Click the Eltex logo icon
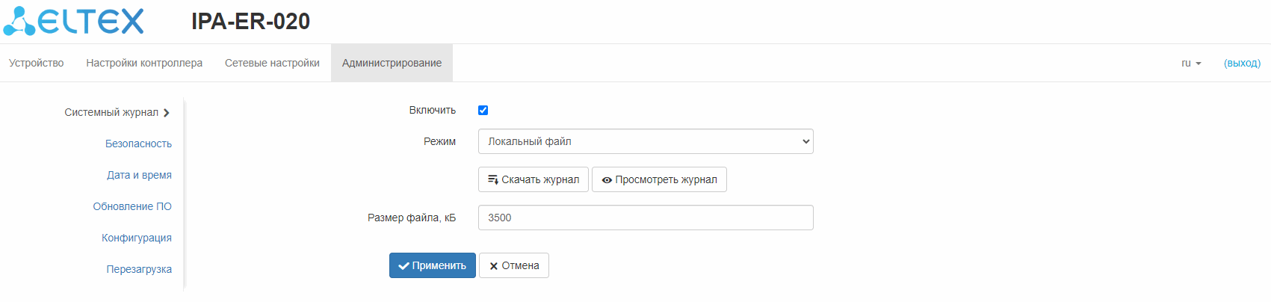 [x=19, y=22]
